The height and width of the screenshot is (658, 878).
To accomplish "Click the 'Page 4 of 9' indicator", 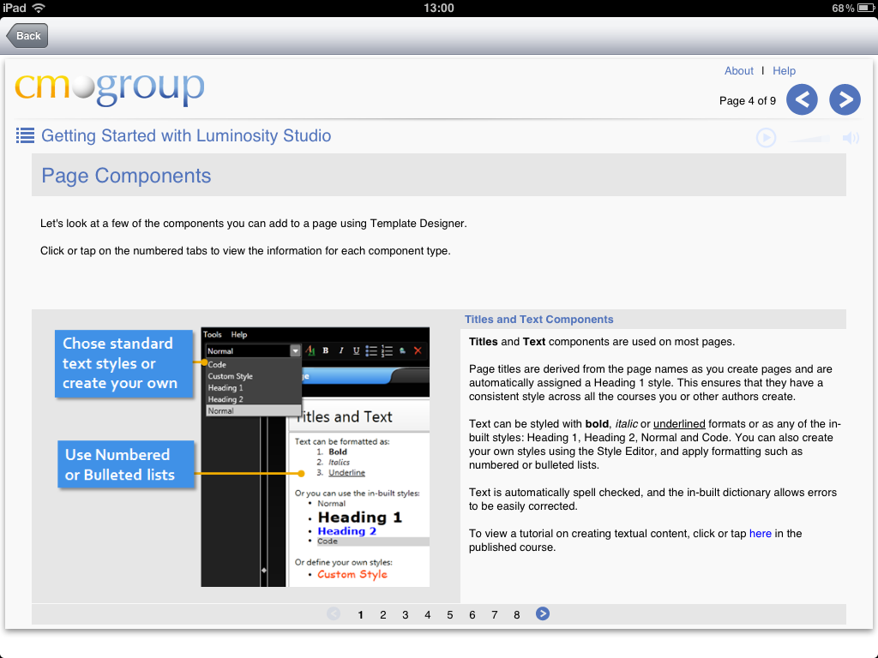I will (748, 101).
